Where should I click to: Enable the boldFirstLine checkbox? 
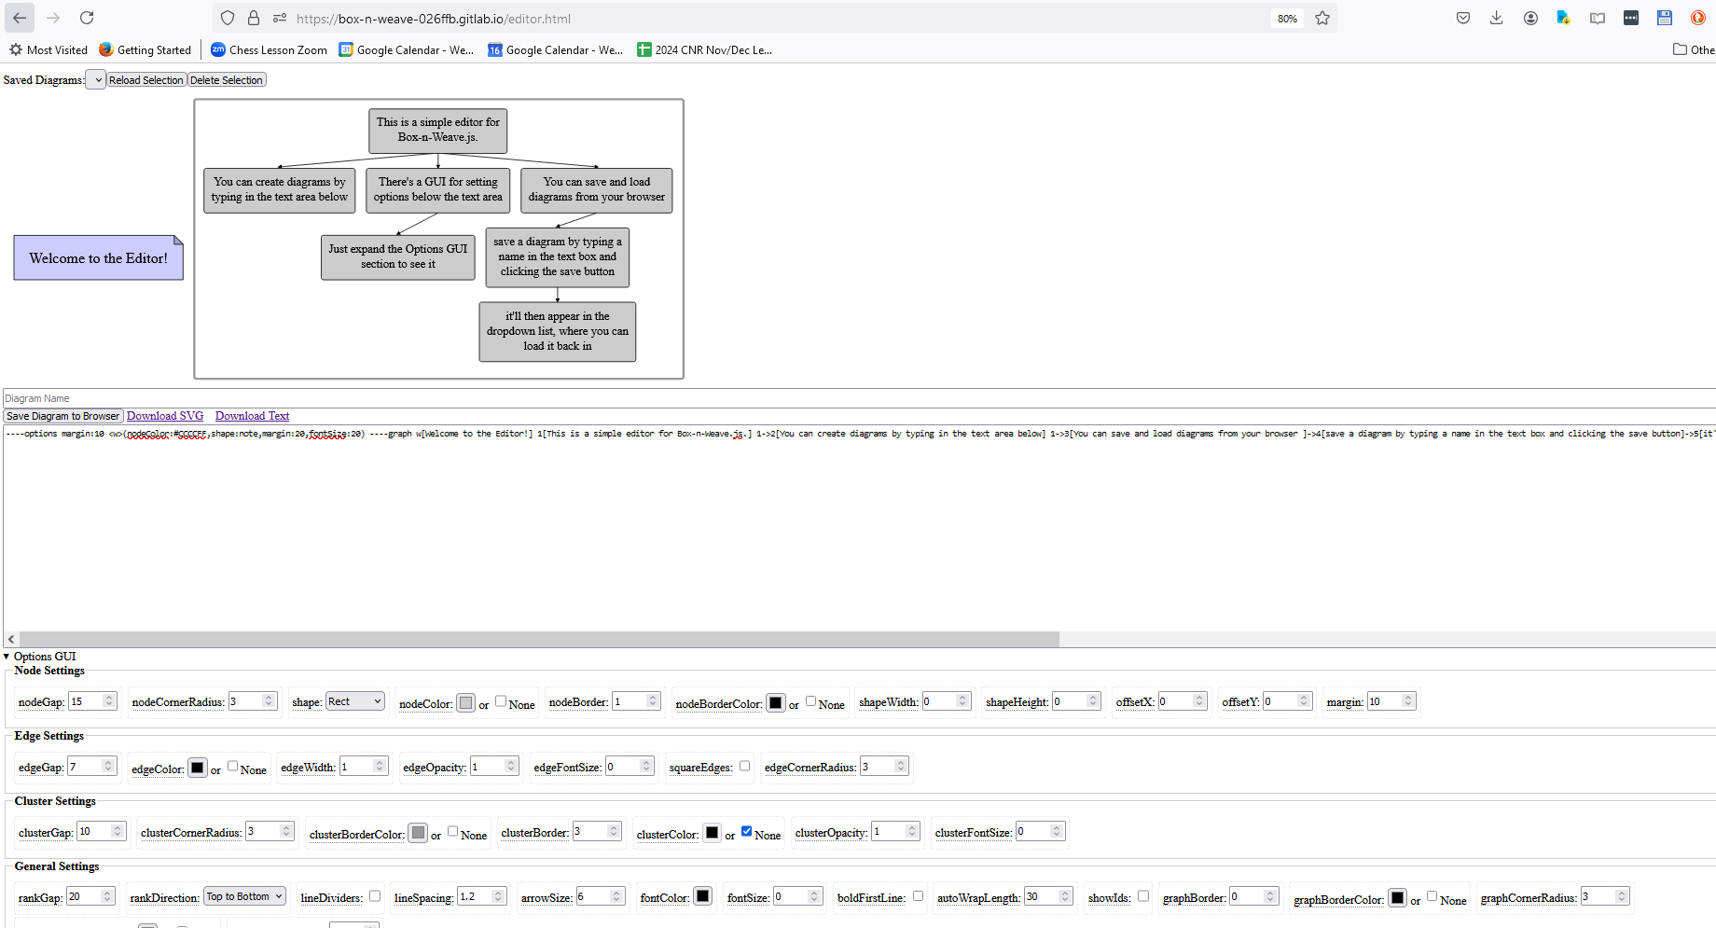point(918,896)
